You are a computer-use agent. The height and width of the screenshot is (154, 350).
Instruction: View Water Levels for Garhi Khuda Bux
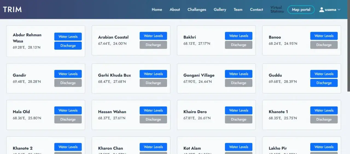point(153,74)
